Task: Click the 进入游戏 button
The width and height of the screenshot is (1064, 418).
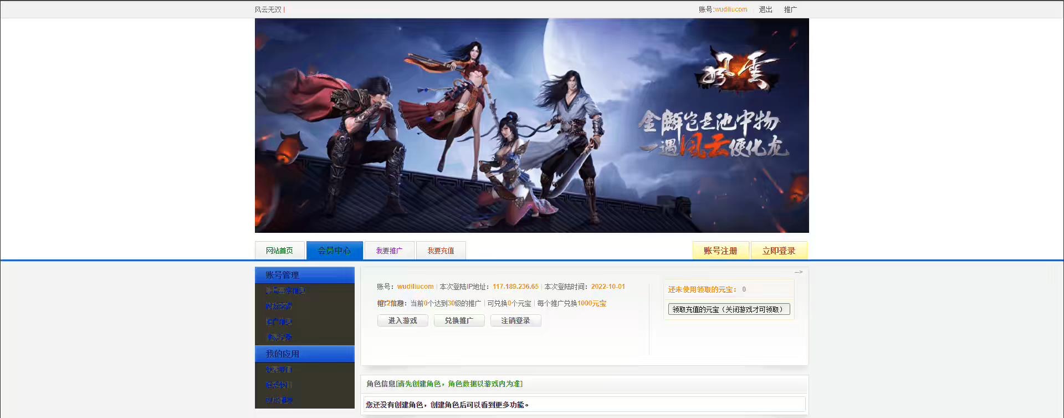Action: (402, 320)
